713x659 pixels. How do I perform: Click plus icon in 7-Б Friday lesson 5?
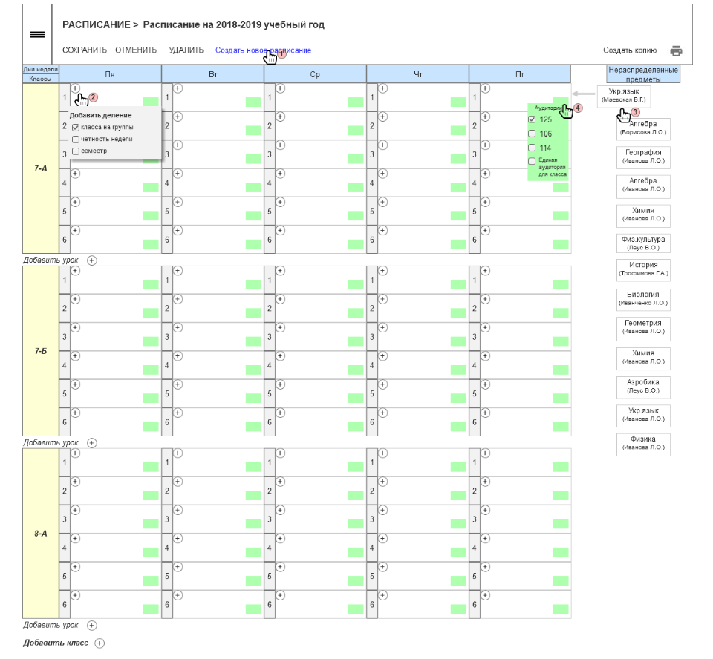pyautogui.click(x=485, y=384)
